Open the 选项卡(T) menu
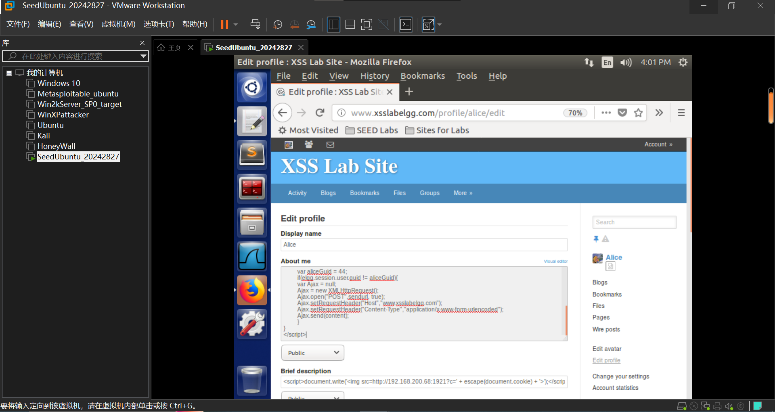Viewport: 775px width, 412px height. coord(159,24)
